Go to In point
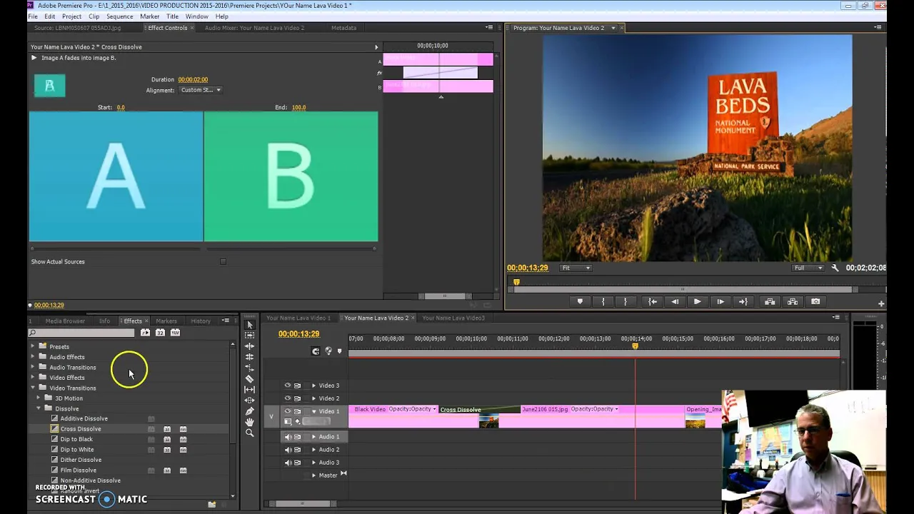 click(652, 302)
